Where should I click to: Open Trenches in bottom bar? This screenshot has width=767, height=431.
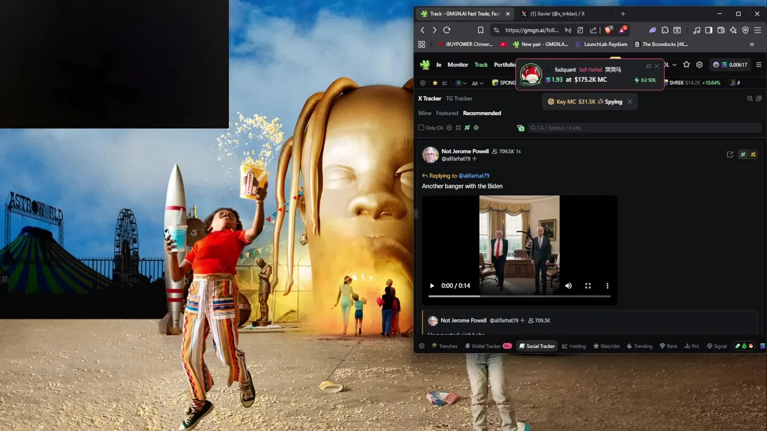(x=444, y=346)
